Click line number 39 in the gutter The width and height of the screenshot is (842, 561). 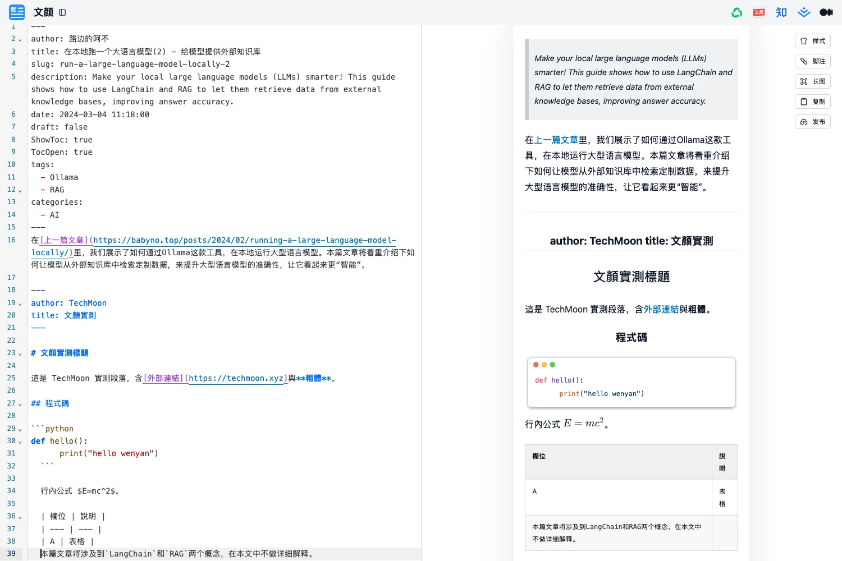tap(11, 554)
